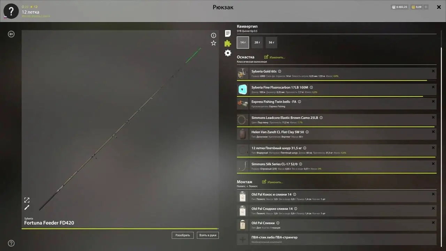Open rod info icon in preview panel

(x=214, y=35)
